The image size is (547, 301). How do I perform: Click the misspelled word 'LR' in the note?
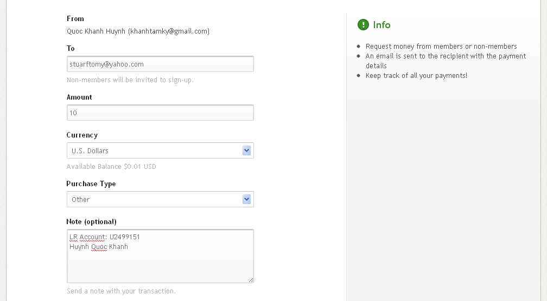pos(73,237)
